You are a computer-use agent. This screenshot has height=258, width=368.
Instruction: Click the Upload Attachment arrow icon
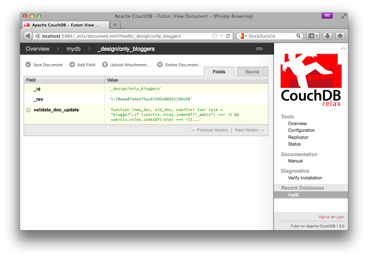point(105,64)
